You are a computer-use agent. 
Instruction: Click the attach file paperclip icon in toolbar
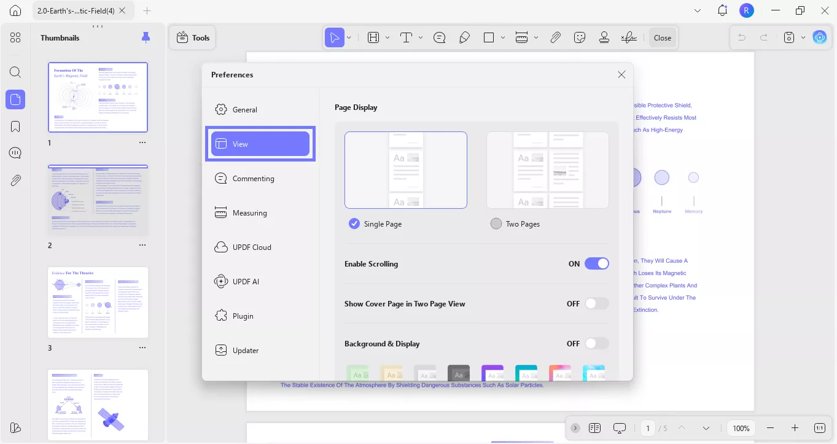[x=555, y=37]
